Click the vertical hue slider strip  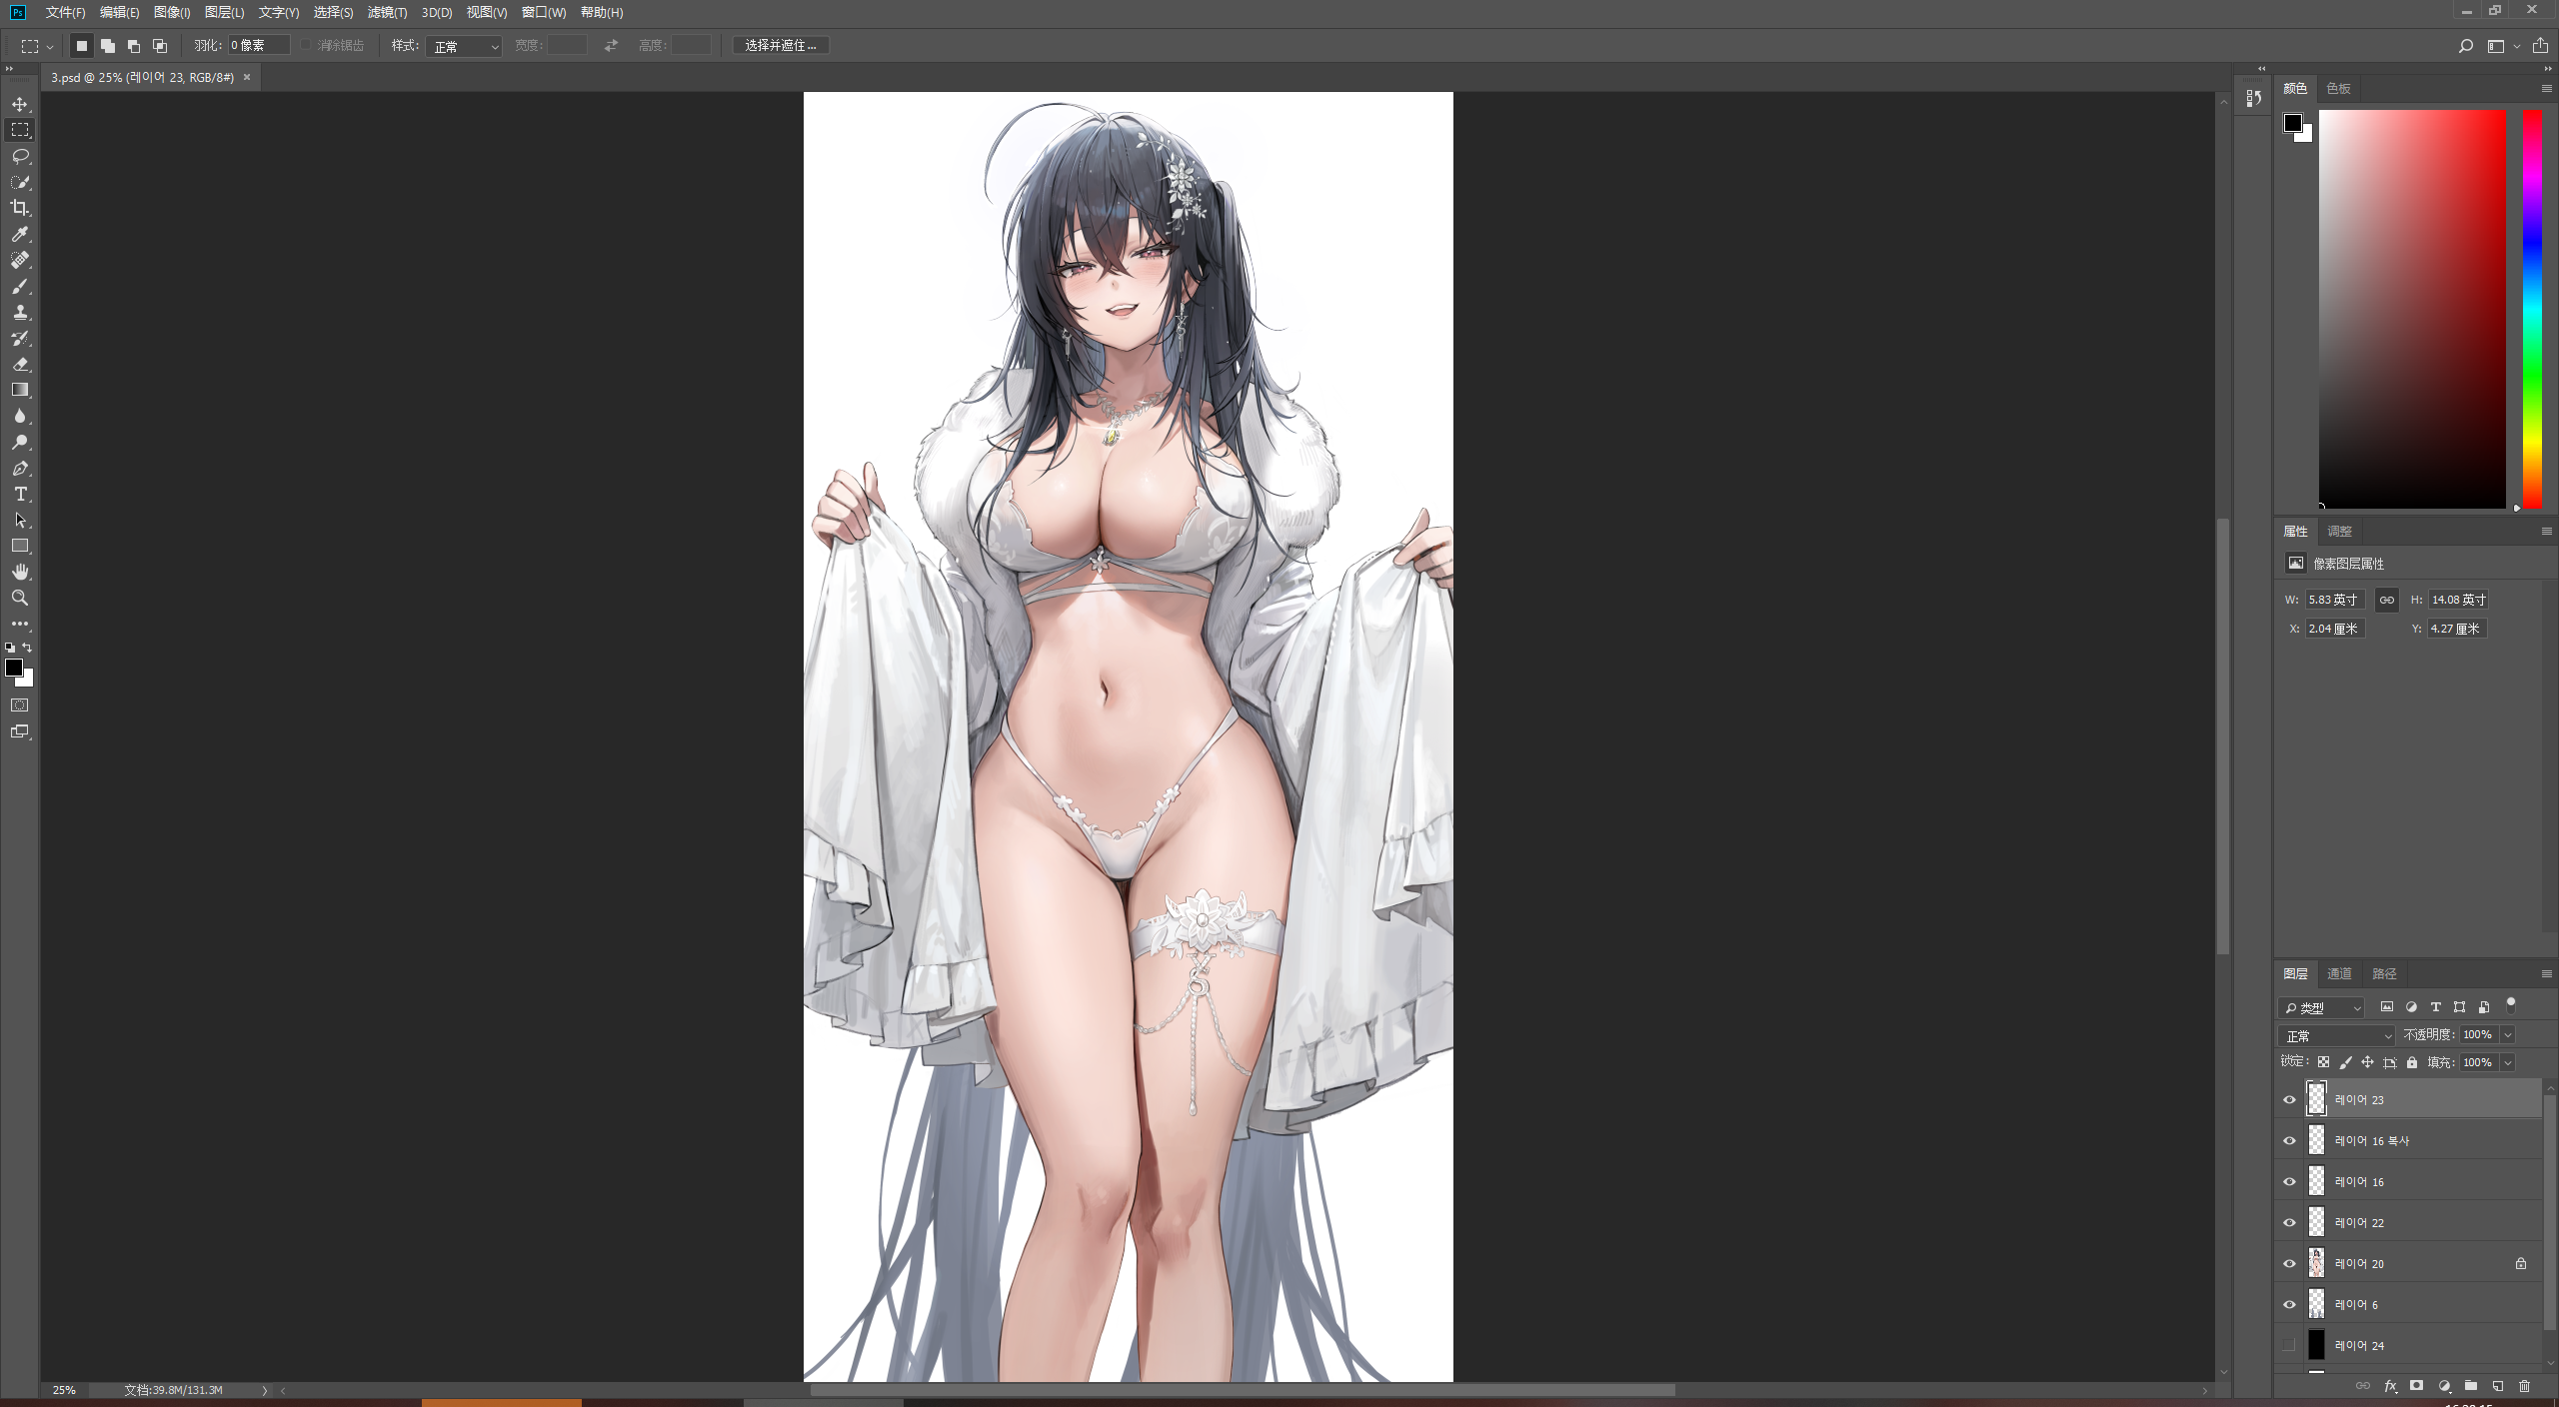2532,309
